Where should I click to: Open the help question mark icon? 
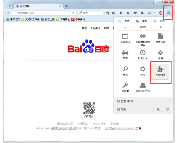[158, 109]
